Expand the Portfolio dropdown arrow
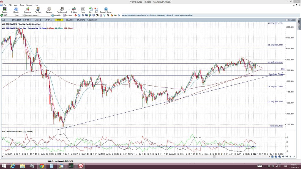 tap(44, 10)
